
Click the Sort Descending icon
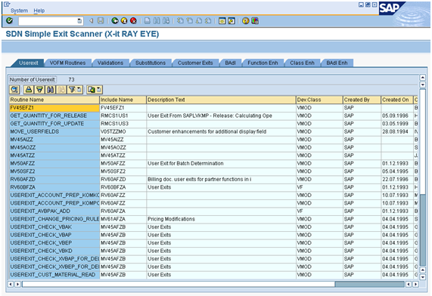[39, 89]
